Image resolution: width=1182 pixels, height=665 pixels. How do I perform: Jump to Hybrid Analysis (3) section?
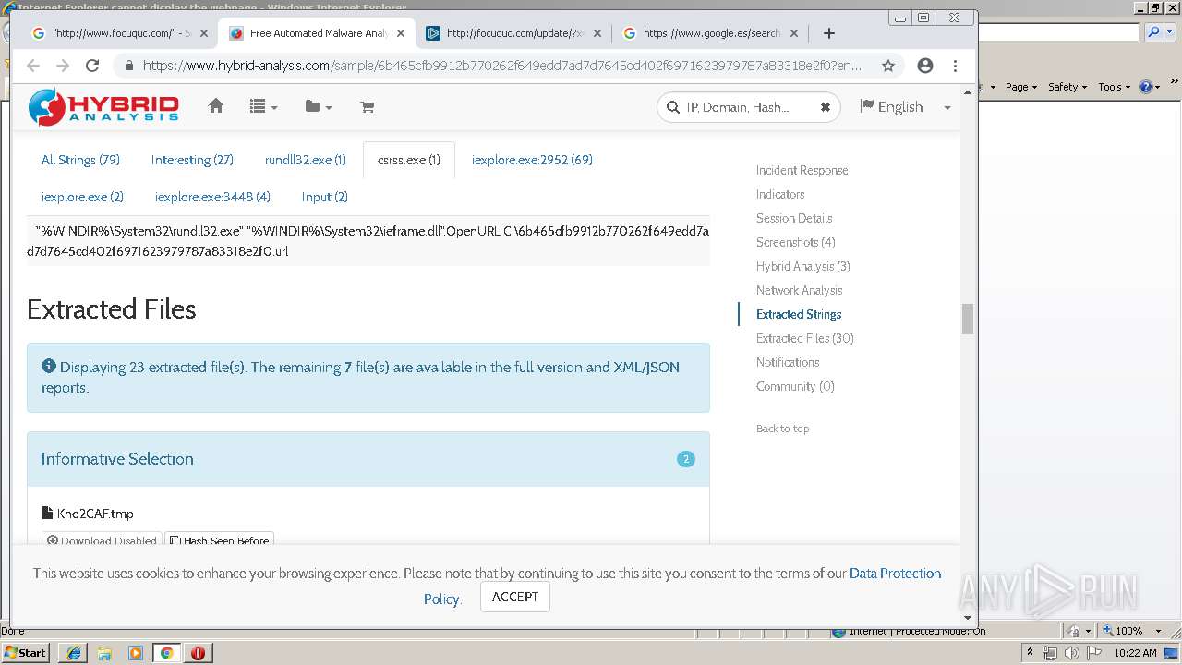tap(803, 266)
